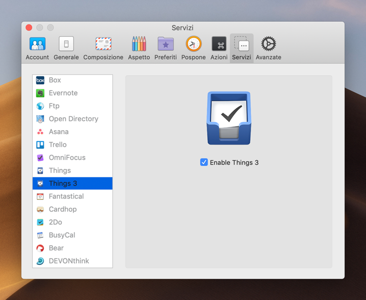Select Fantastical in the services list
Screen dimensions: 366x300
click(x=73, y=197)
